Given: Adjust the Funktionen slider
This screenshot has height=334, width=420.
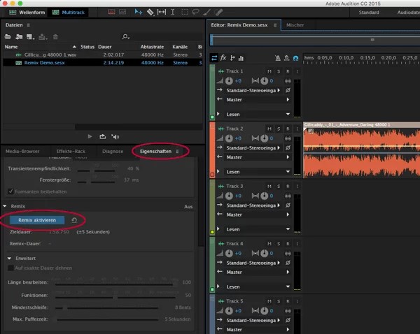Looking at the screenshot, I should coord(115,297).
